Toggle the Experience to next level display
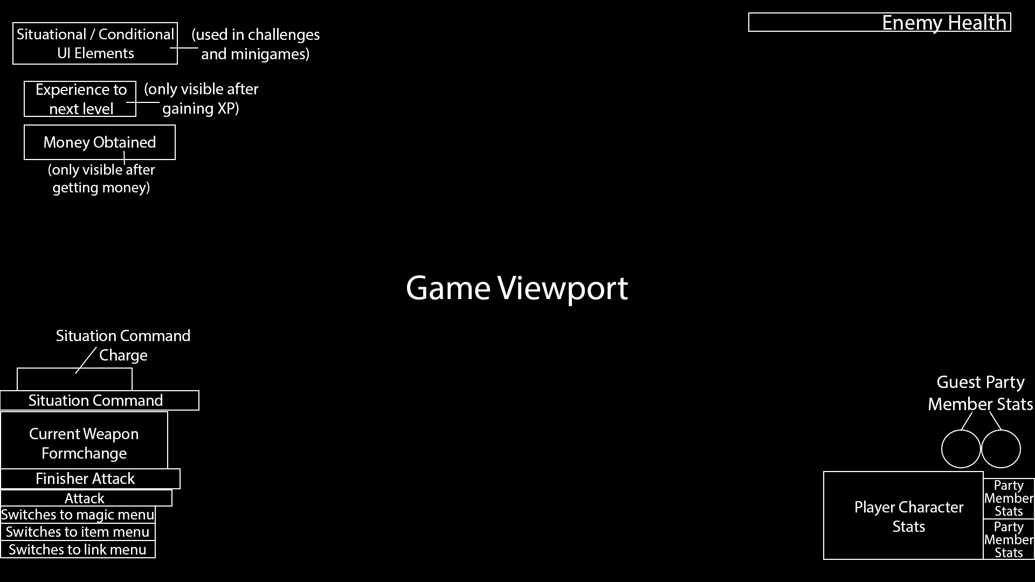This screenshot has width=1035, height=582. (x=80, y=98)
